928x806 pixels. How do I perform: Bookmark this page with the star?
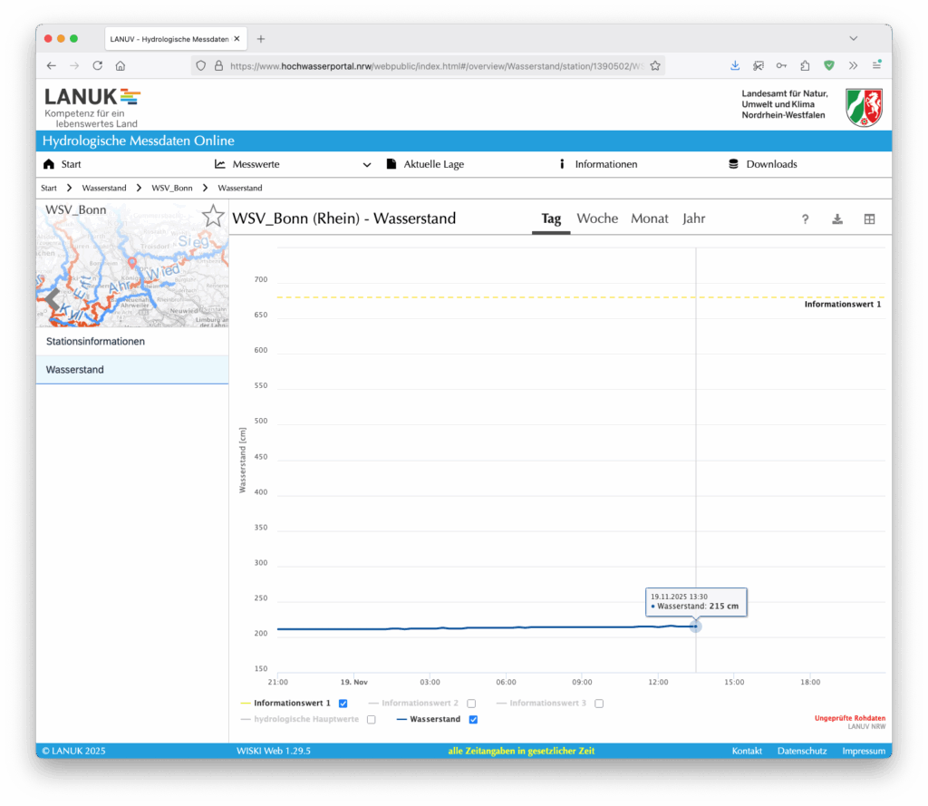pyautogui.click(x=654, y=65)
